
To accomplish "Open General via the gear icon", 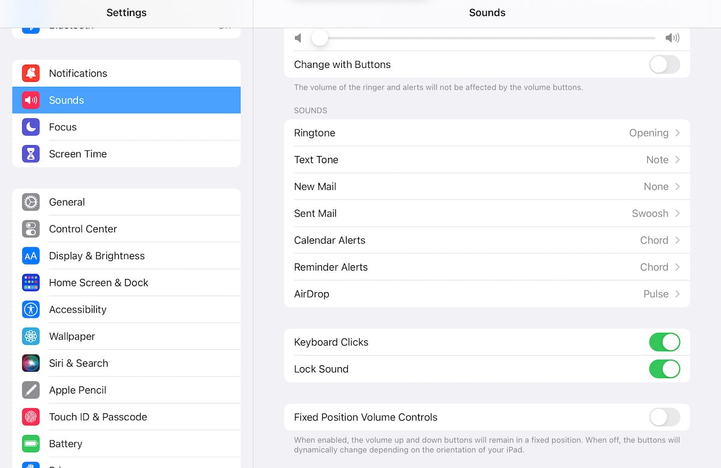I will tap(31, 202).
